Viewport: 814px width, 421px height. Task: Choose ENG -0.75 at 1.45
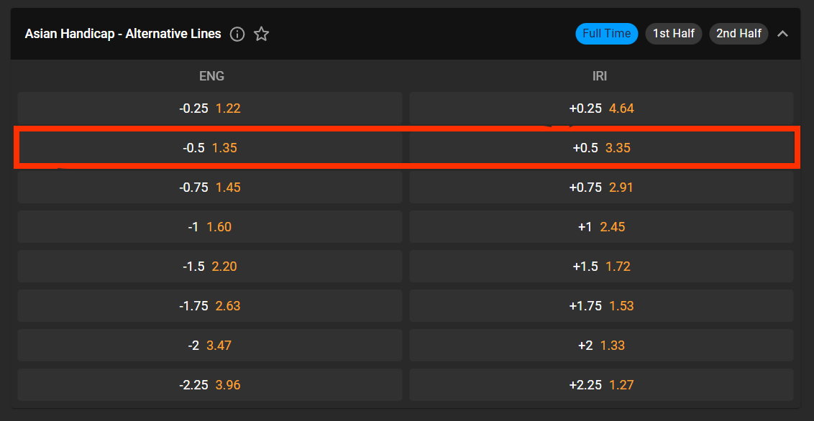pos(210,188)
